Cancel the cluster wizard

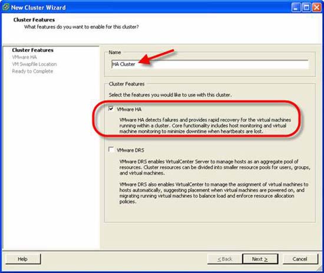300,259
